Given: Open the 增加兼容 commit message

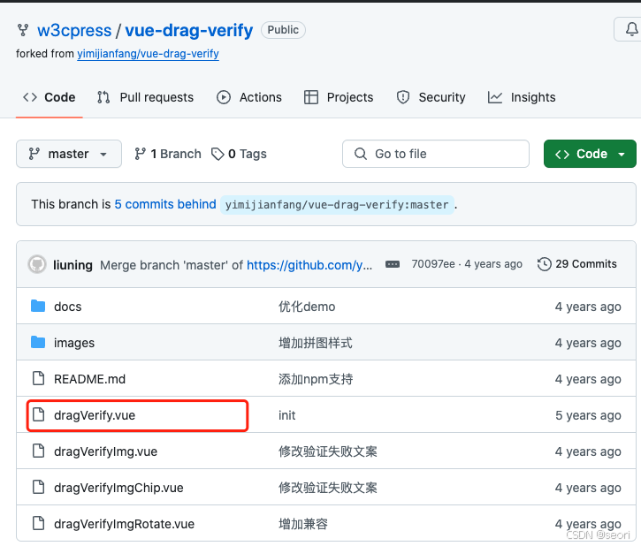Looking at the screenshot, I should [x=303, y=524].
